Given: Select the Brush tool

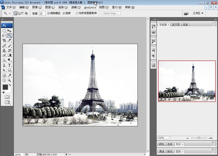Looking at the screenshot, I should [9, 46].
